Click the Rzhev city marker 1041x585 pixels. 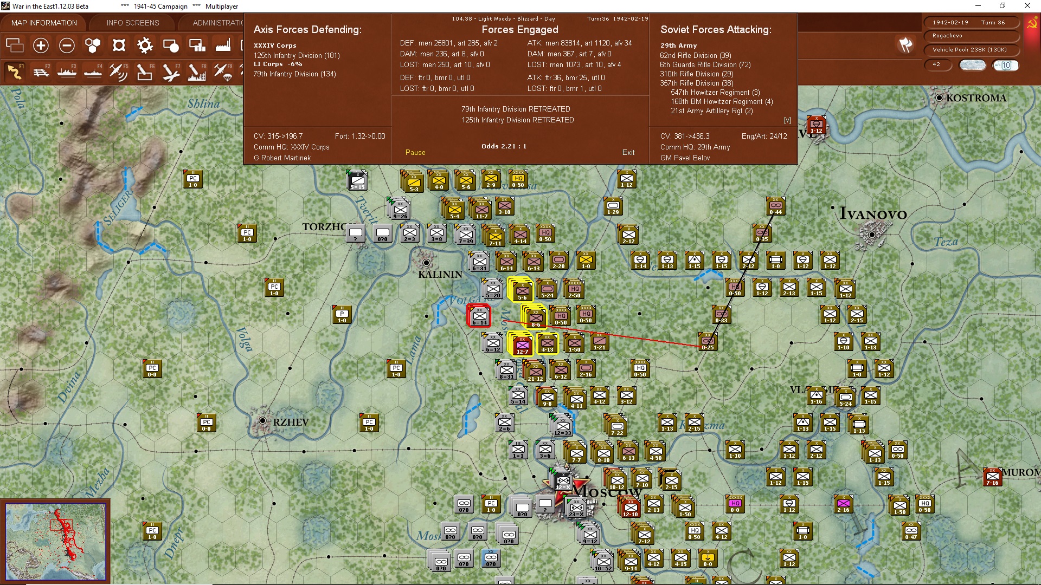pyautogui.click(x=262, y=421)
